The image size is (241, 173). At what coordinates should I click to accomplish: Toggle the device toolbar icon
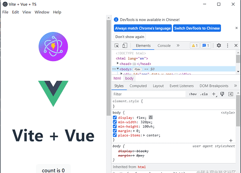point(125,46)
